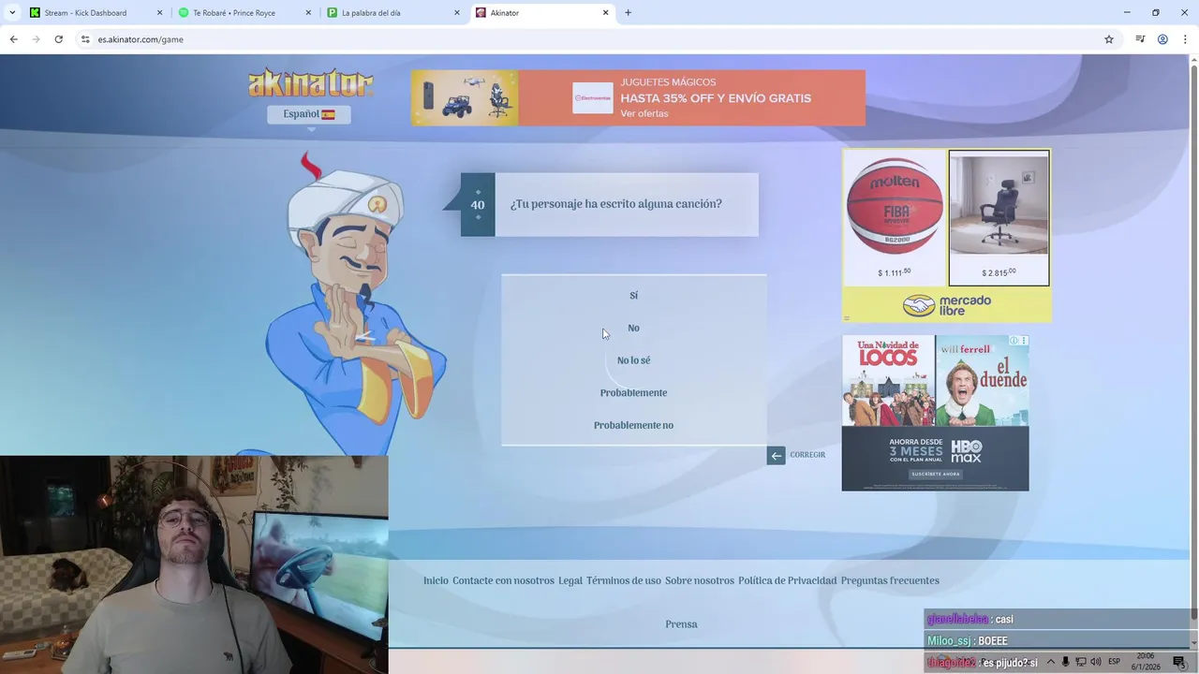Viewport: 1199px width, 674px height.
Task: Bookmark this page with the star
Action: coord(1109,39)
